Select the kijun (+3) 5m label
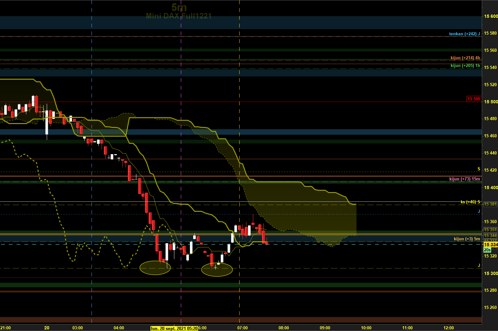Viewport: 498px width, 331px height. click(x=467, y=239)
